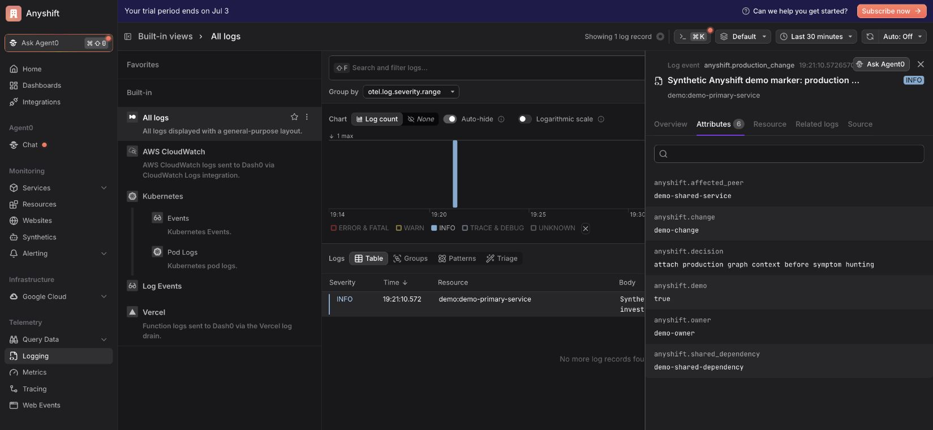Viewport: 933px width, 430px height.
Task: Expand the Google Cloud chevron
Action: coord(104,296)
